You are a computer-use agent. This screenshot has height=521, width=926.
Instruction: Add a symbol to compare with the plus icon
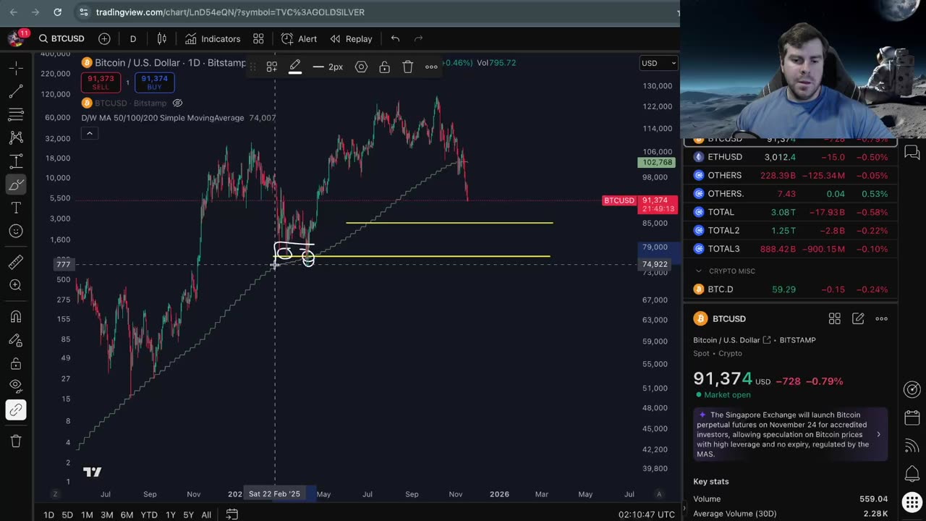(x=104, y=38)
